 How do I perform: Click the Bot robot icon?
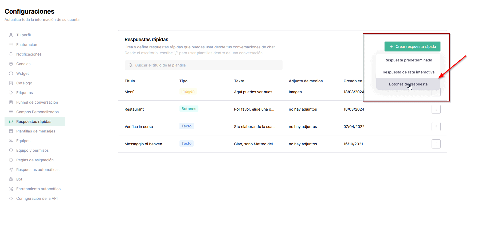pyautogui.click(x=11, y=179)
